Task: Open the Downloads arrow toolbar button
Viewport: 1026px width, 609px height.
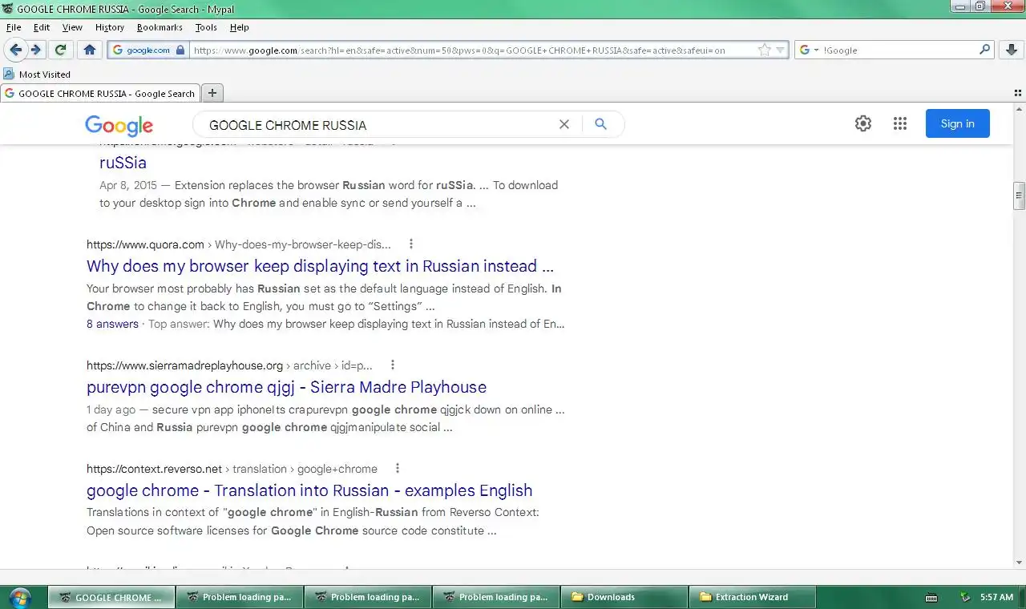Action: pyautogui.click(x=1011, y=50)
